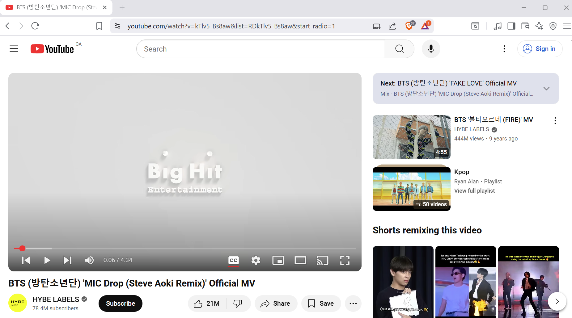
Task: Go to the YouTube home logo
Action: pos(52,49)
